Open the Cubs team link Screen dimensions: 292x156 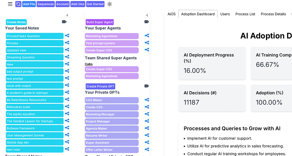click(89, 64)
